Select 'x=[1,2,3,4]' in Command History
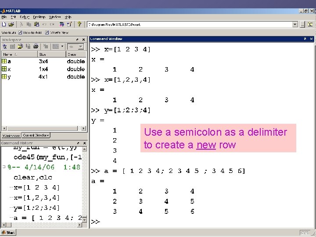Viewport: 316px width, 237px height. click(x=37, y=197)
